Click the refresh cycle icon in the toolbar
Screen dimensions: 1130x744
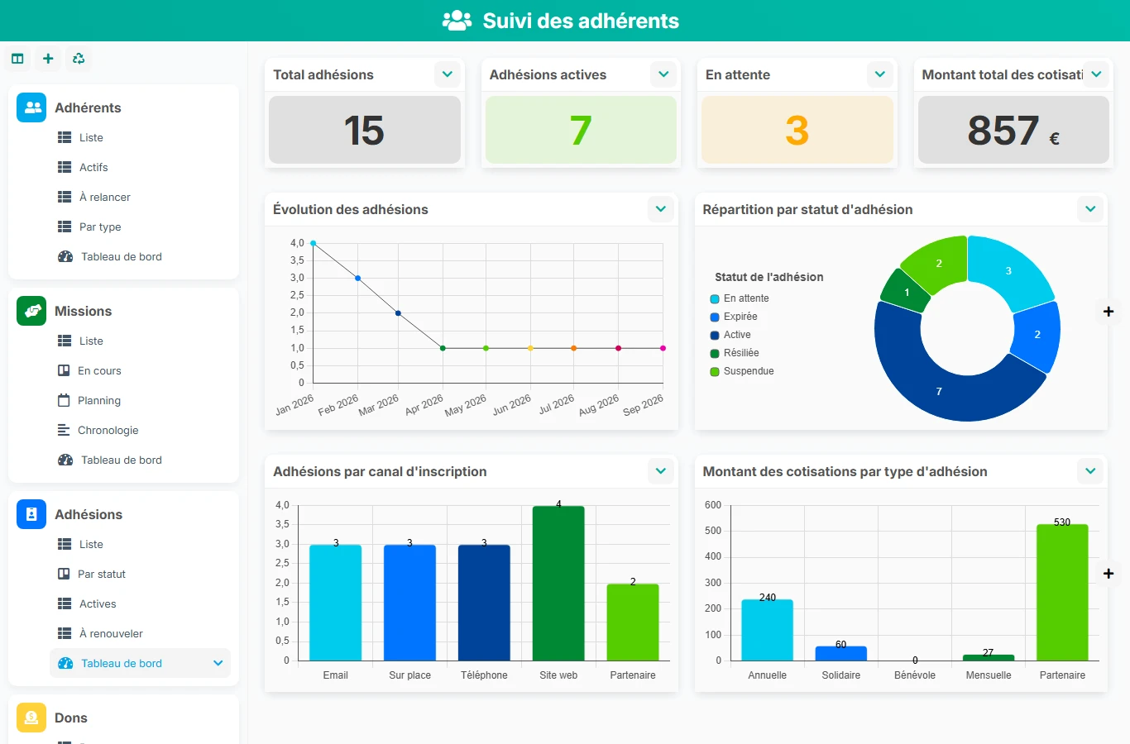tap(79, 59)
